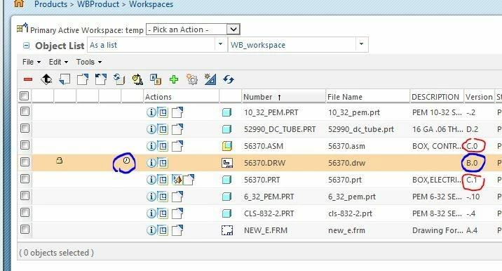Screen dimensions: 502x271
Task: Click the red minus Remove icon in toolbar
Action: pyautogui.click(x=28, y=79)
